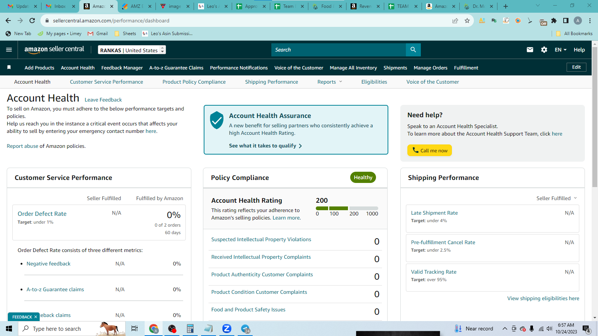Expand the Reports dropdown menu
Screen dimensions: 598x336
(x=330, y=82)
